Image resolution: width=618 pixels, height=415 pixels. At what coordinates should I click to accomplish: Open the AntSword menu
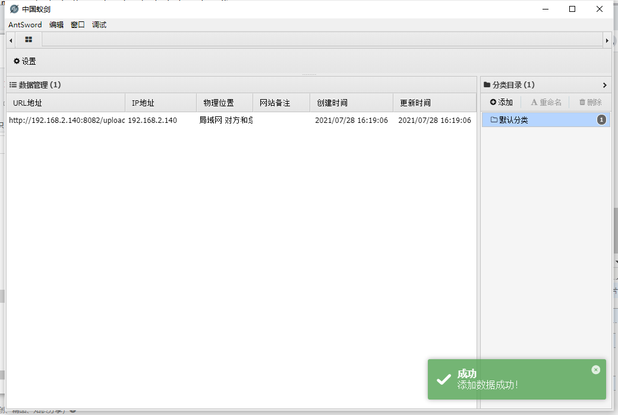coord(25,25)
